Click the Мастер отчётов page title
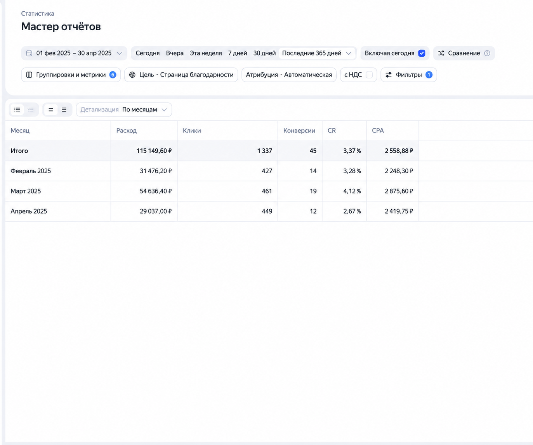 coord(61,26)
